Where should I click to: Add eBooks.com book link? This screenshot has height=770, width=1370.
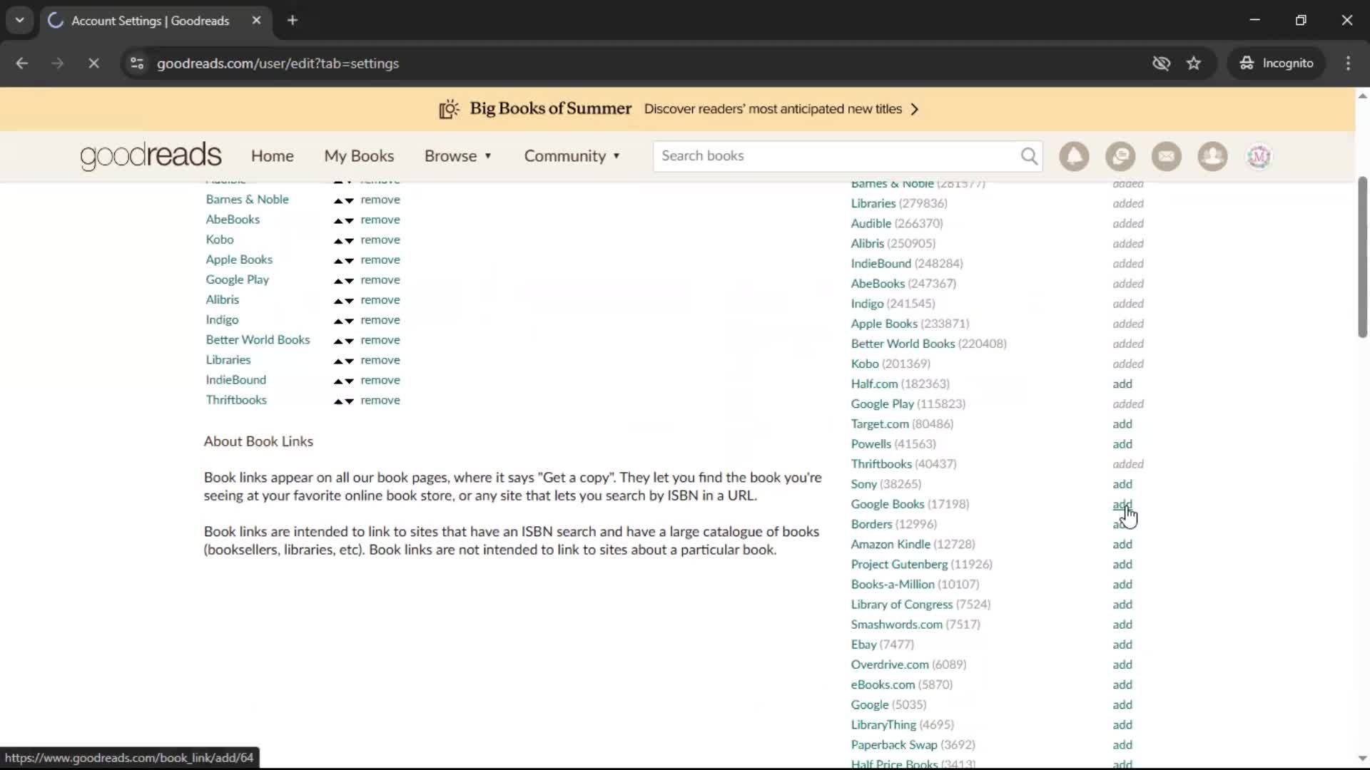pos(1122,684)
